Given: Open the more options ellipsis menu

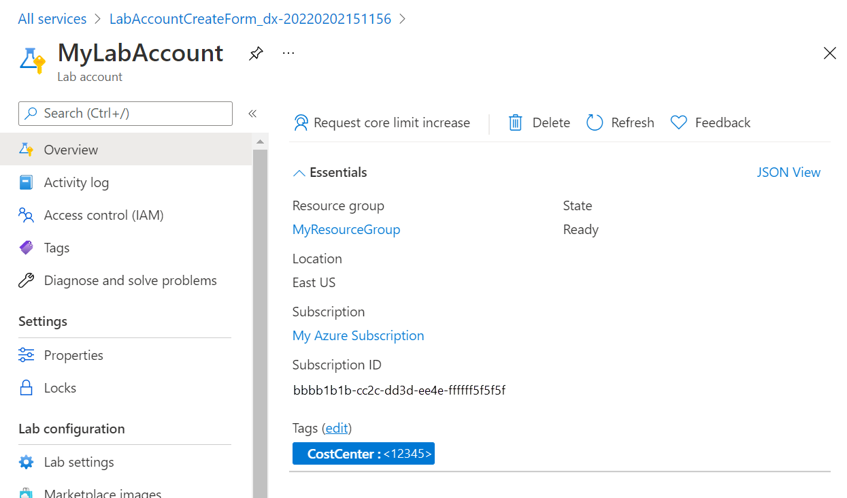Looking at the screenshot, I should click(288, 52).
